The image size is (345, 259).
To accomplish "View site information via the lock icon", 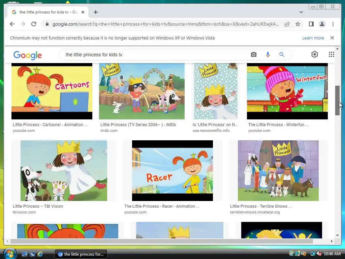I will [x=47, y=24].
